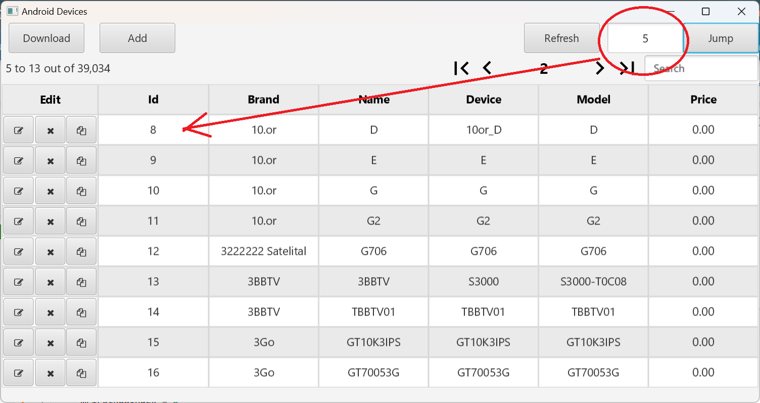Open editor for the GT10K3IPS row
Screen dimensions: 760x403
click(19, 343)
